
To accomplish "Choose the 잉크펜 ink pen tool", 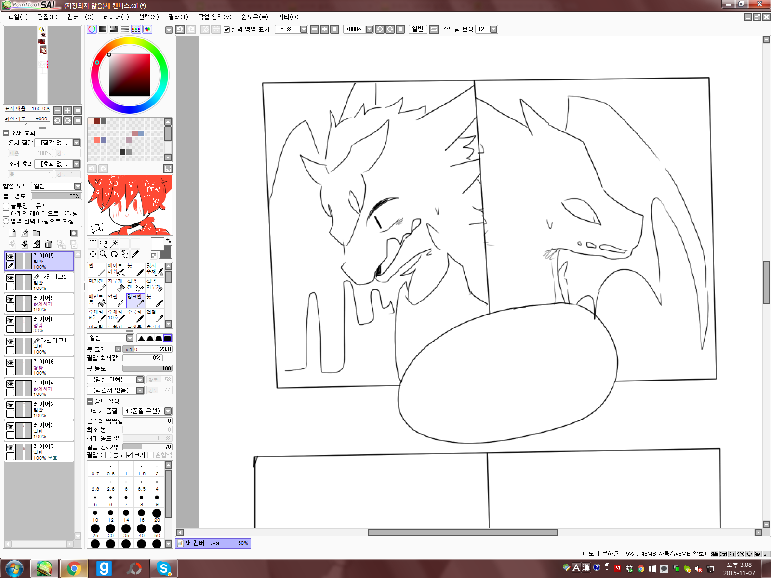I will point(135,301).
